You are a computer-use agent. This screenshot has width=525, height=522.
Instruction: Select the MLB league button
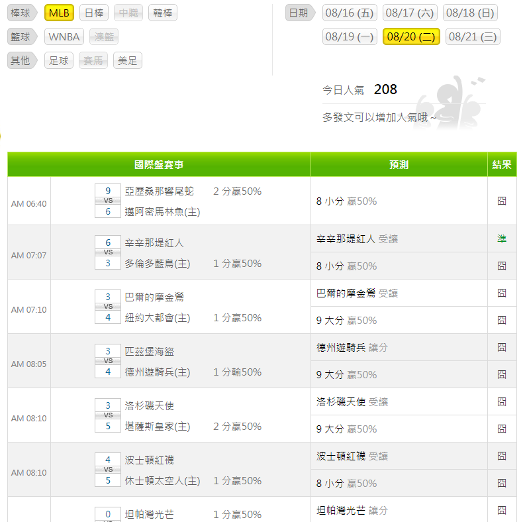59,13
